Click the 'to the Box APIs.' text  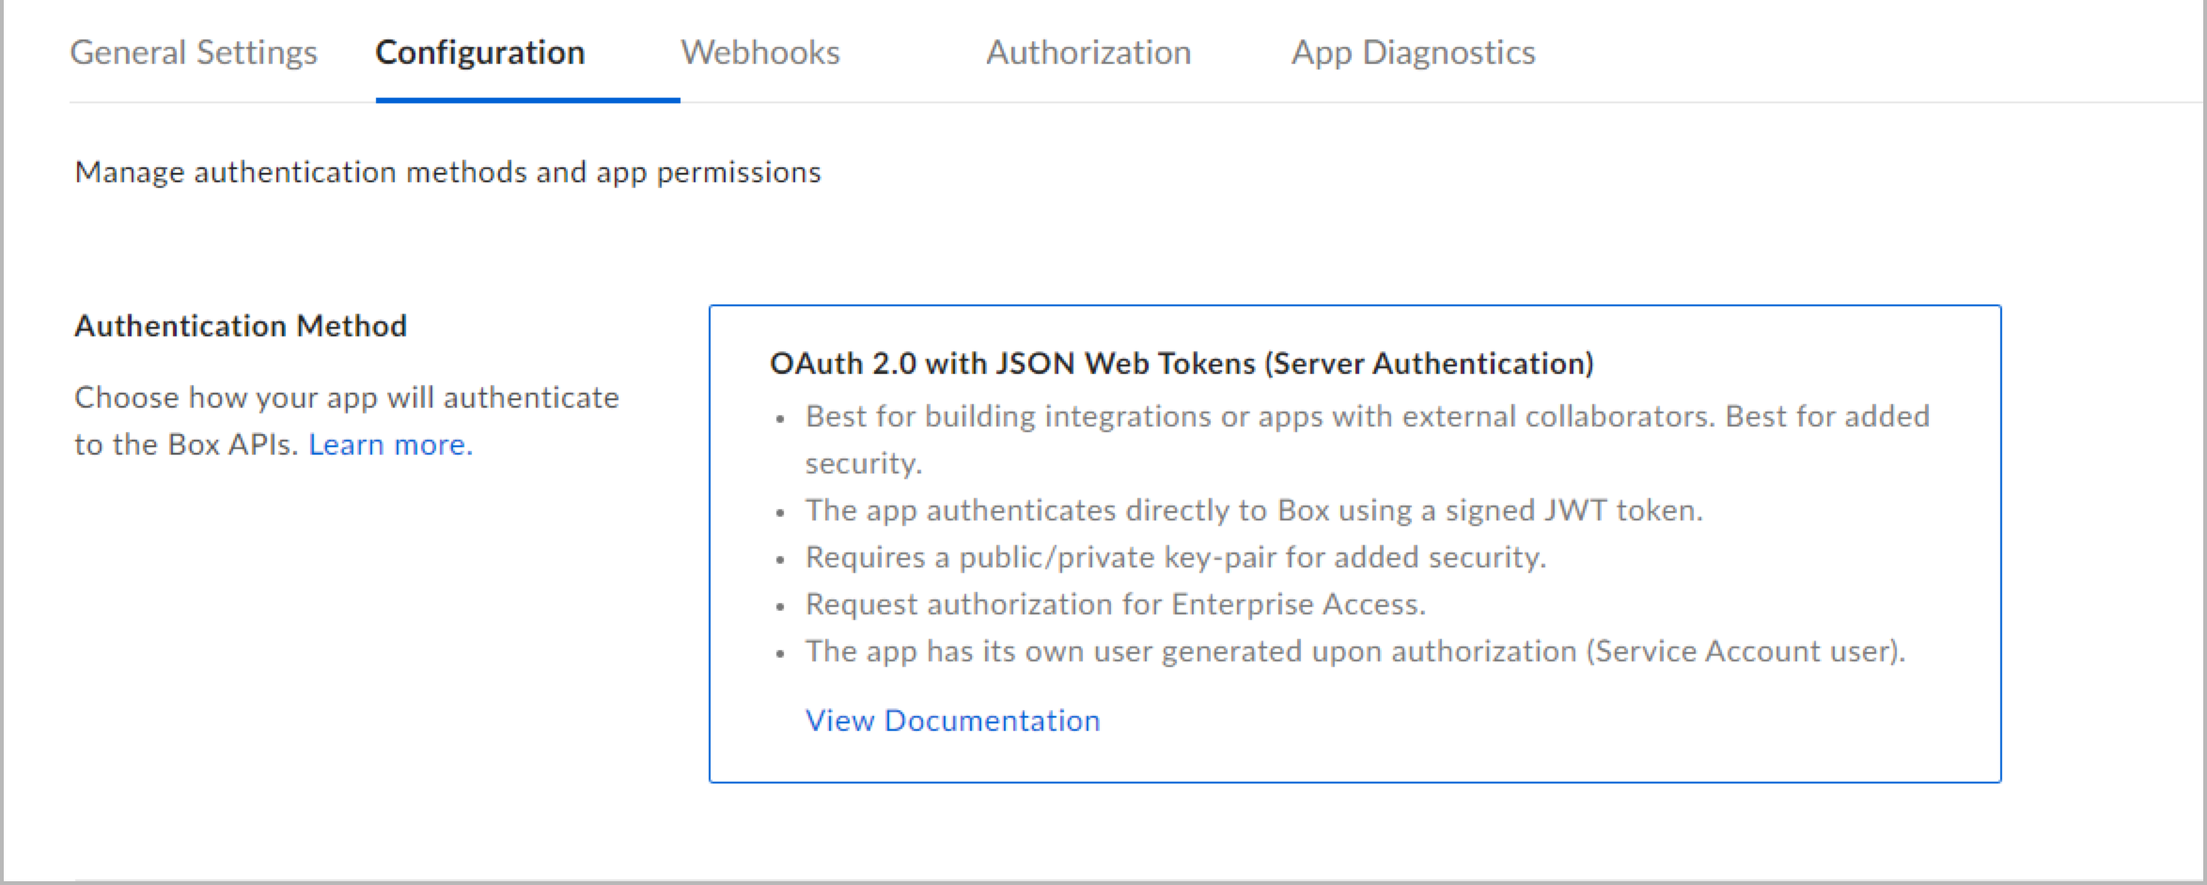click(185, 444)
